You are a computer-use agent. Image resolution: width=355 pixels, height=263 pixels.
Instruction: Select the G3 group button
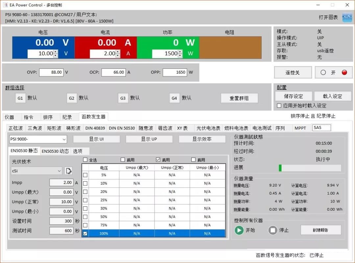(x=123, y=98)
